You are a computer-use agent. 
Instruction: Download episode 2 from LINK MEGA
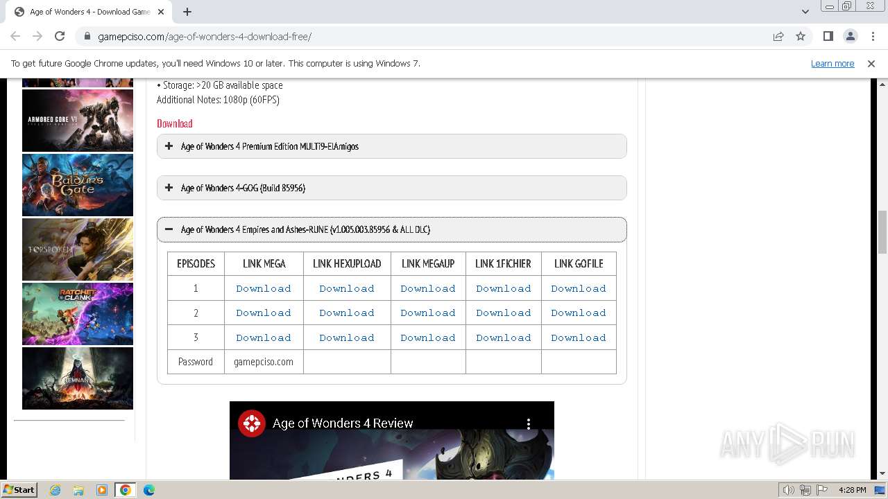coord(264,313)
